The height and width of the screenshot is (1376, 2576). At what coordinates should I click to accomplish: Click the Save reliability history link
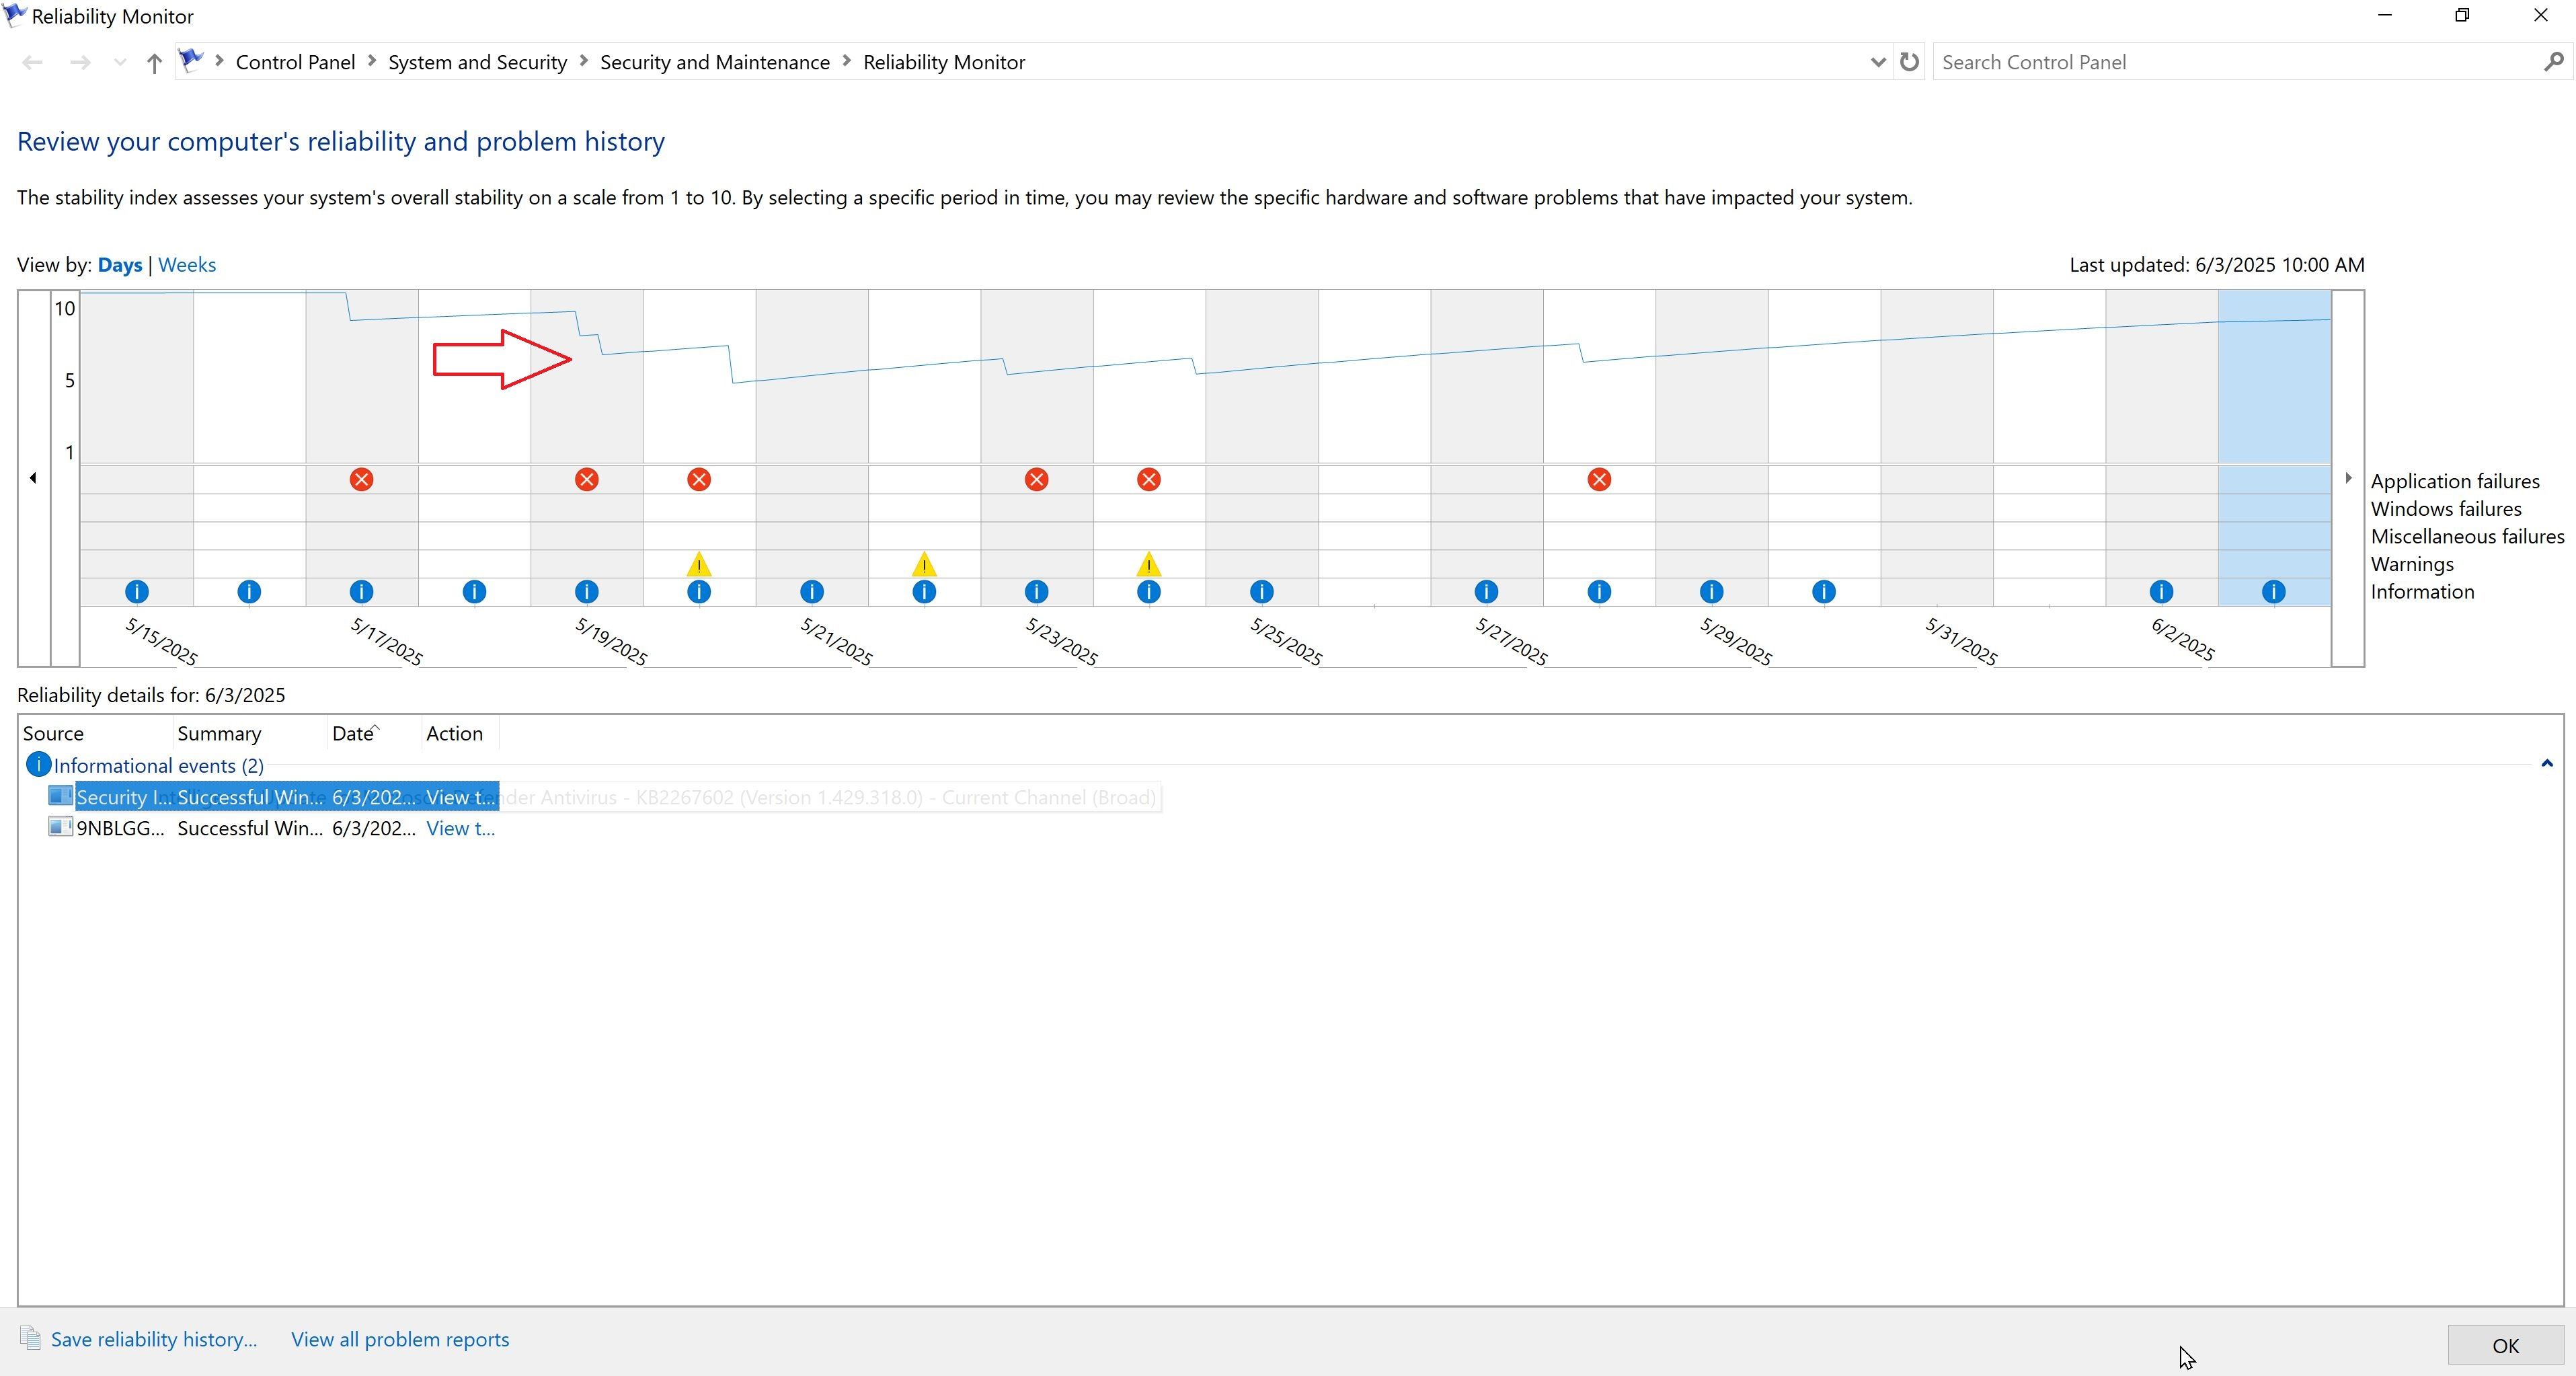tap(153, 1339)
